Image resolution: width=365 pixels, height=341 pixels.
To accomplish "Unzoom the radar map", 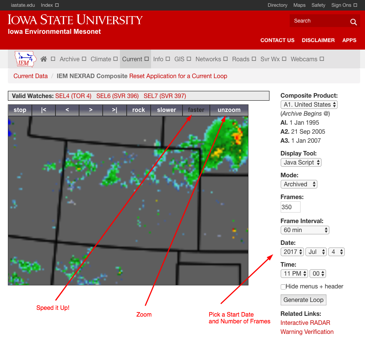I will 229,110.
